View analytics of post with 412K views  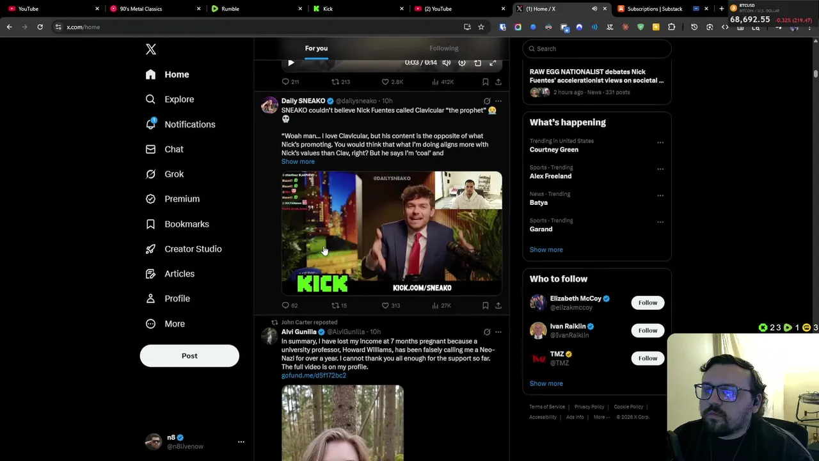[443, 82]
